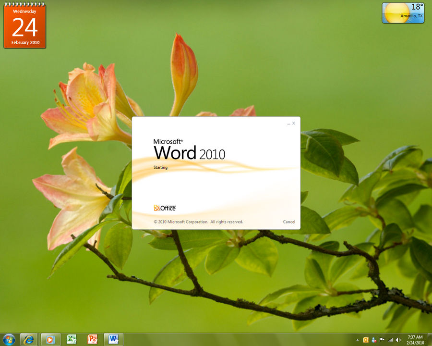Click the Microsoft Word 2010 title
The height and width of the screenshot is (346, 432).
point(189,149)
